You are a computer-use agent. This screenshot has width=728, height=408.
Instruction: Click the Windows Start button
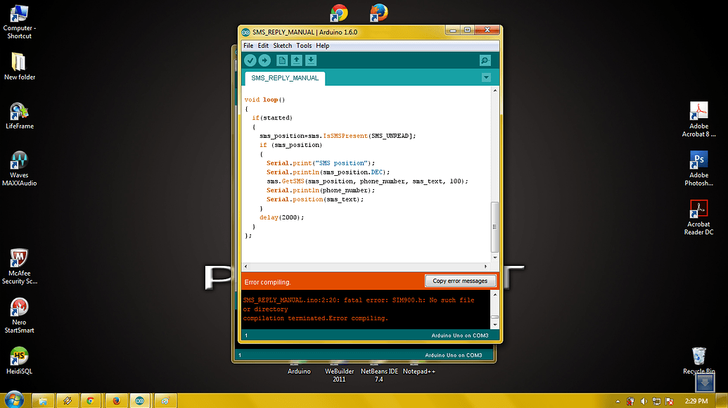[13, 400]
